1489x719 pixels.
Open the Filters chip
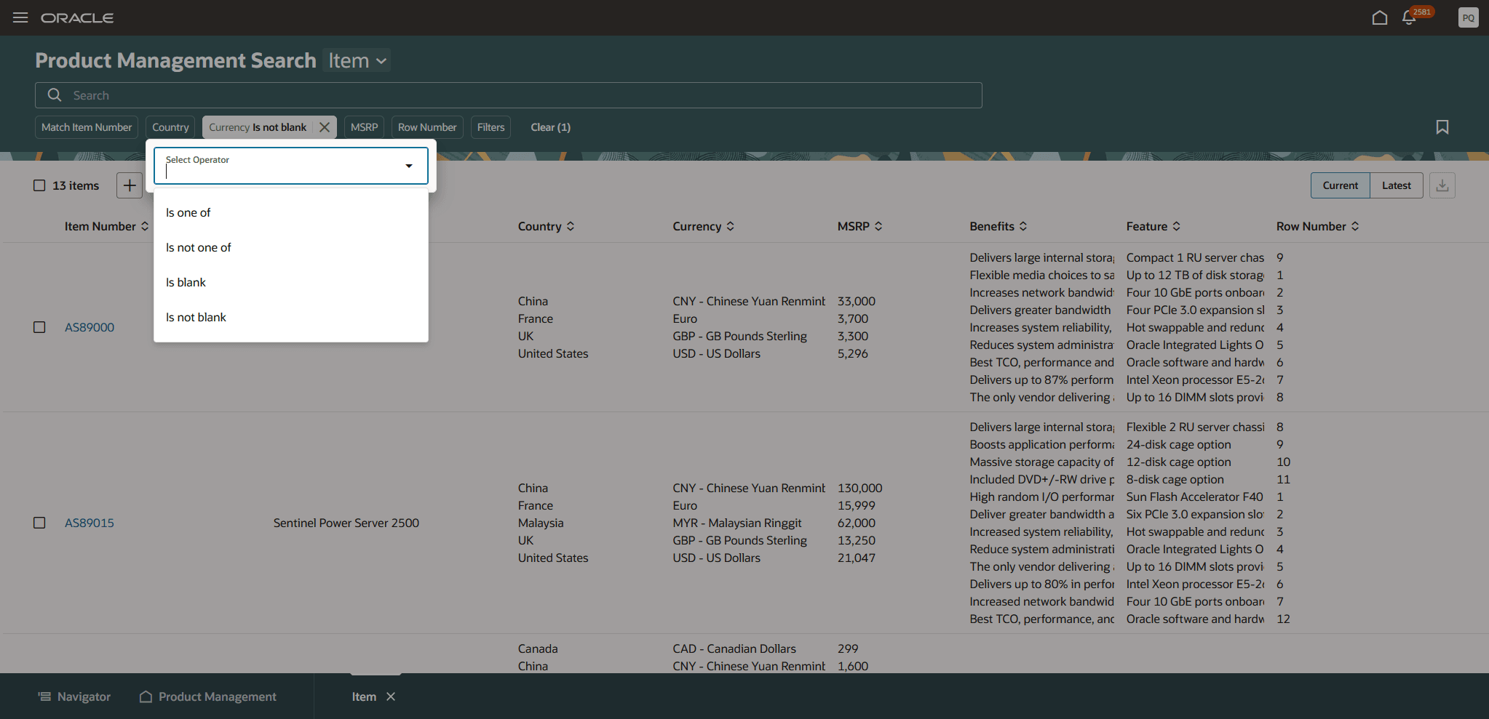pyautogui.click(x=491, y=127)
